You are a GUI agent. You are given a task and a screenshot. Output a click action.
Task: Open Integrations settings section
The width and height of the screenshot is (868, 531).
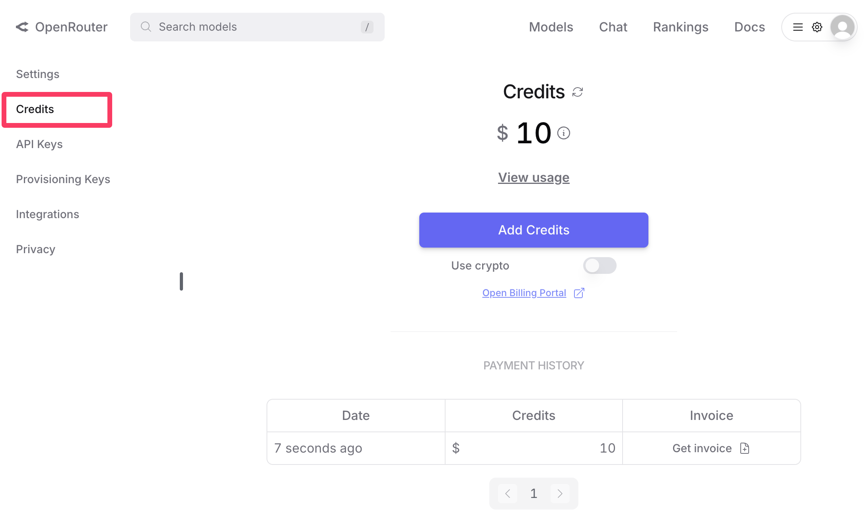47,214
